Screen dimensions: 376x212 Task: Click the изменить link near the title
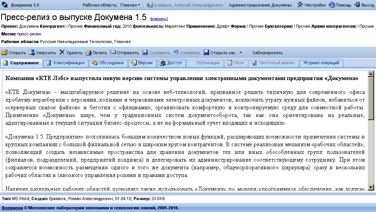pyautogui.click(x=159, y=19)
